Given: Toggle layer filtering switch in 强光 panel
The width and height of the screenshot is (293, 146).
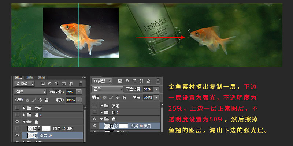Looking at the screenshot, I should coord(81,84).
